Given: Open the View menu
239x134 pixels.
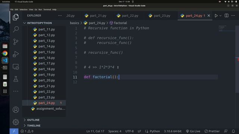Looking at the screenshot, I should coord(31,10).
